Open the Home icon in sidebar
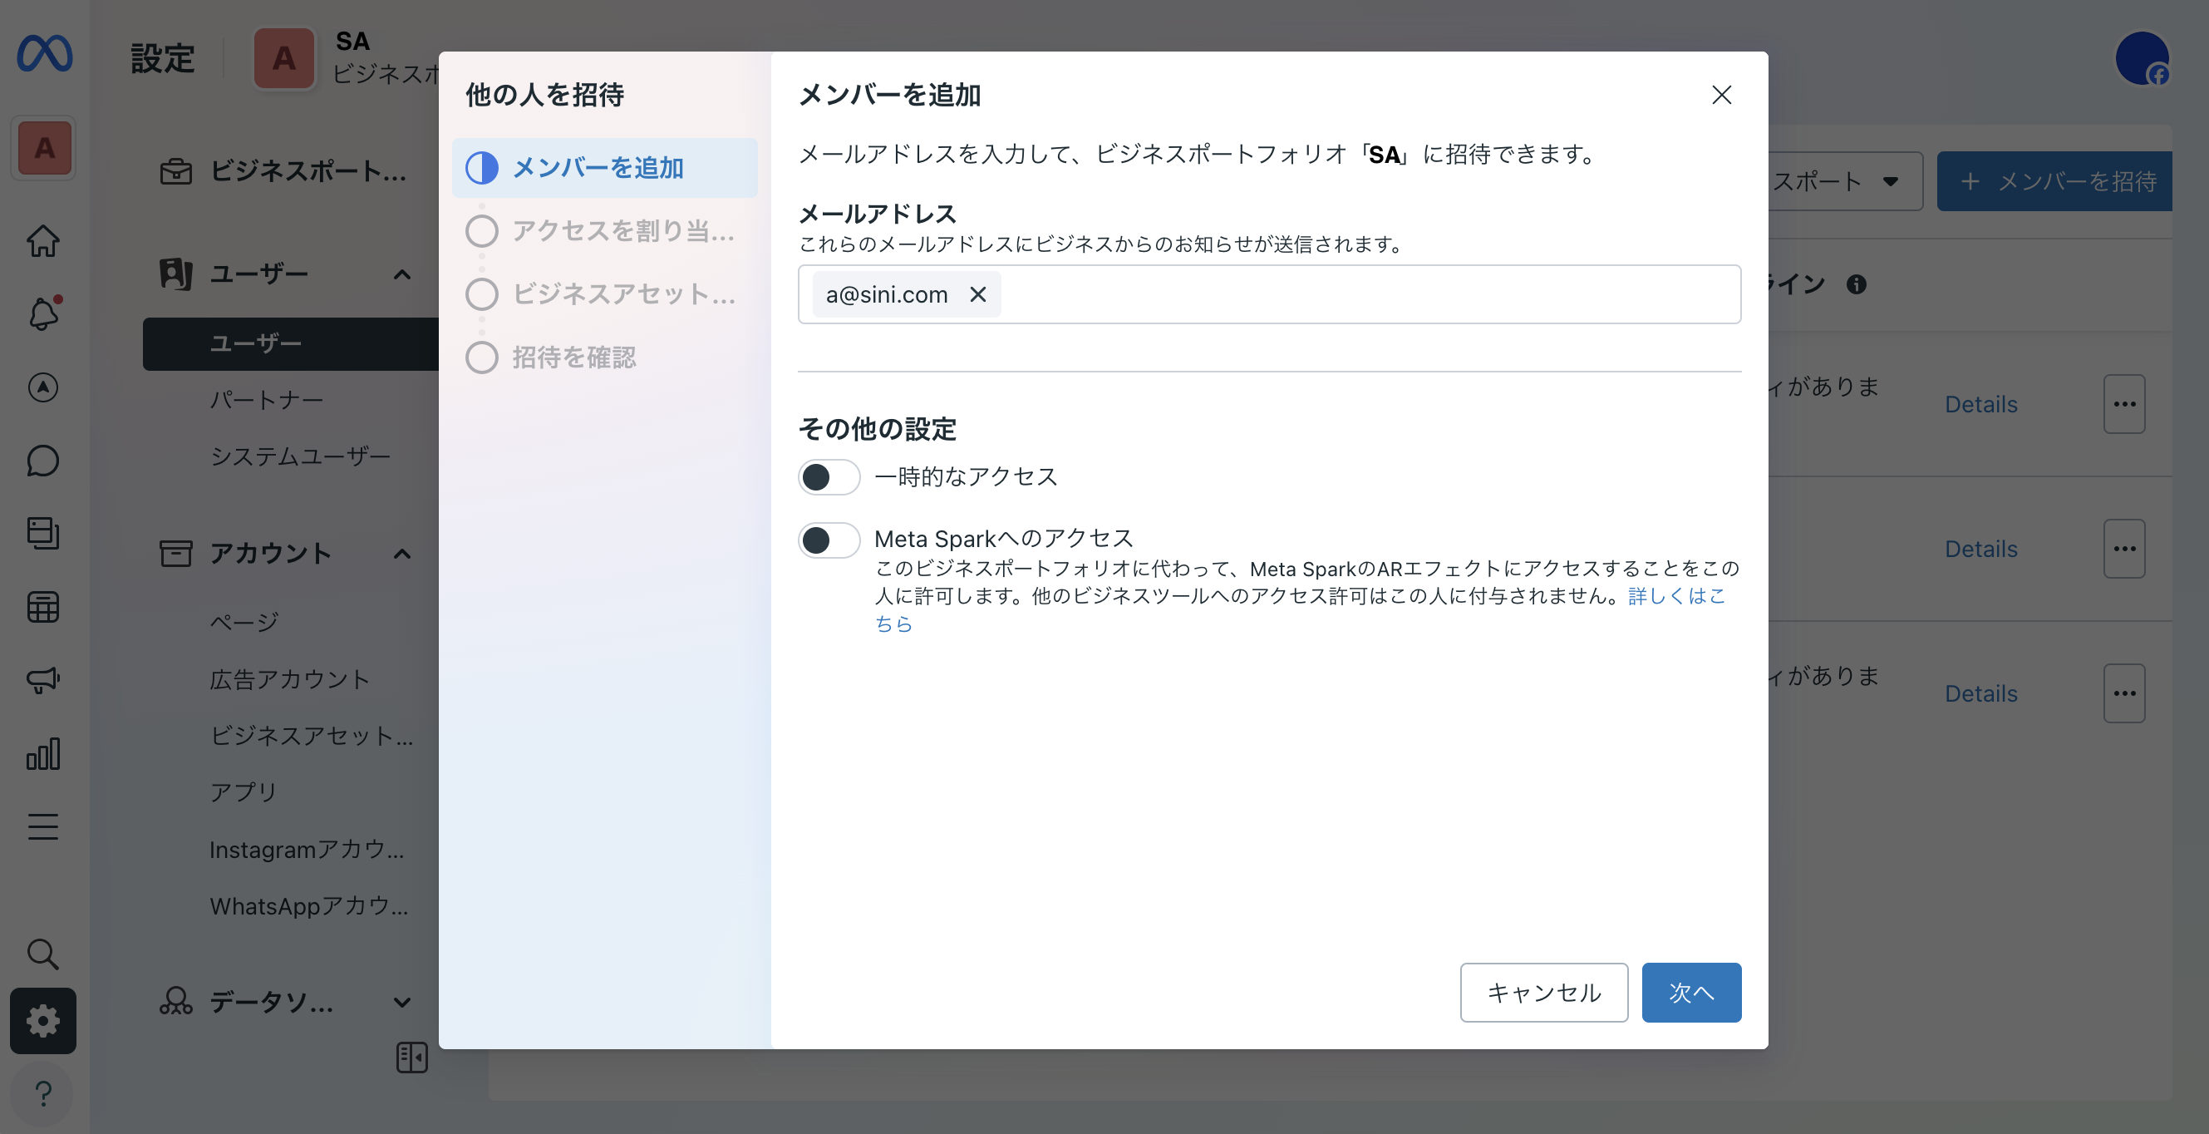 pyautogui.click(x=43, y=241)
